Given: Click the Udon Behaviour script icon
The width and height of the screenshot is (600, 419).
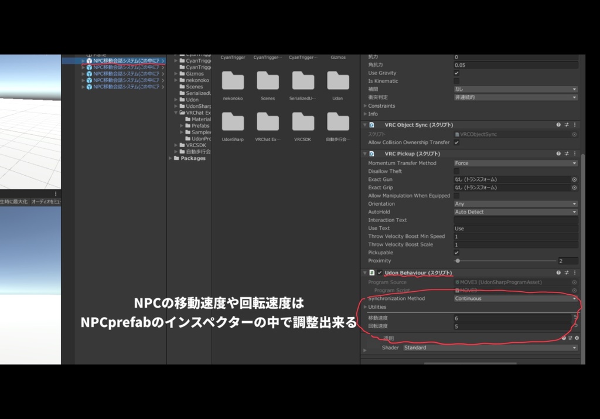Looking at the screenshot, I should pos(371,273).
